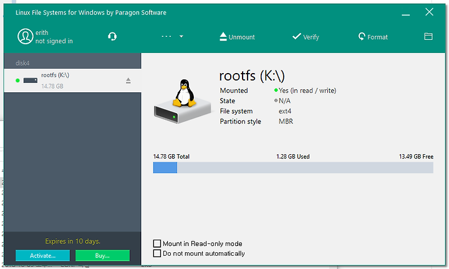Open the headset support icon
Image resolution: width=449 pixels, height=269 pixels.
click(112, 36)
